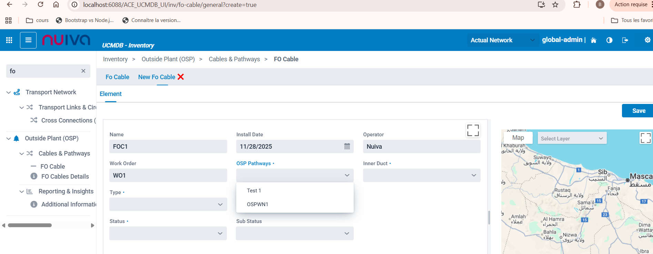Clear the sidebar search field
The image size is (653, 254).
83,71
